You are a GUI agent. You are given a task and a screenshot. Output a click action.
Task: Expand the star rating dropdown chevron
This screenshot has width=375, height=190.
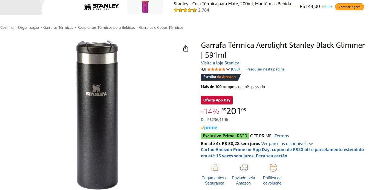pyautogui.click(x=228, y=69)
